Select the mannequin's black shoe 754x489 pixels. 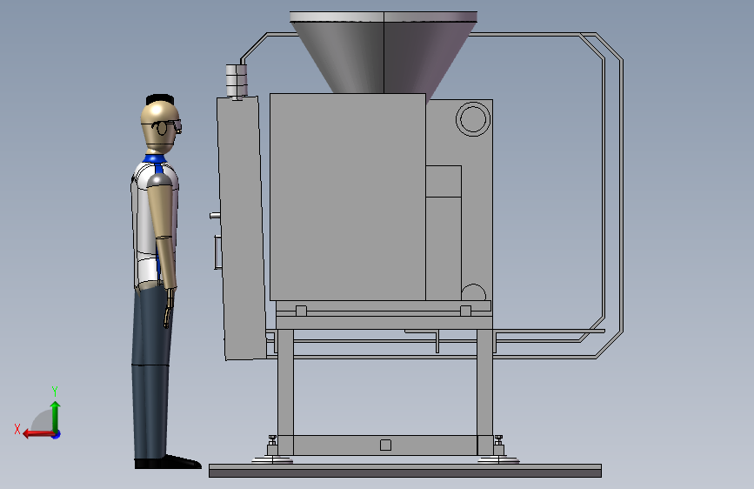[168, 463]
